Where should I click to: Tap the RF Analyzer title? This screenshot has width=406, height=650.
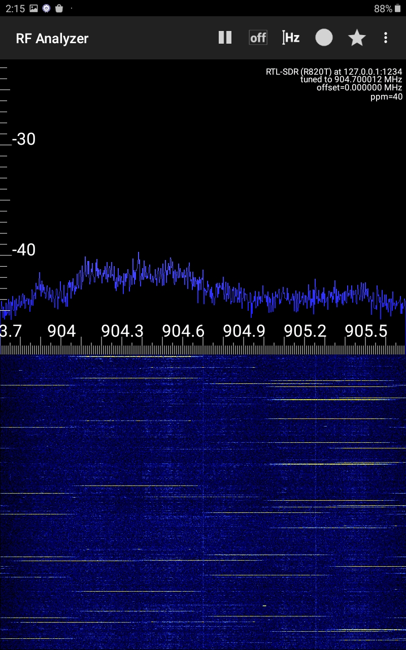point(52,39)
